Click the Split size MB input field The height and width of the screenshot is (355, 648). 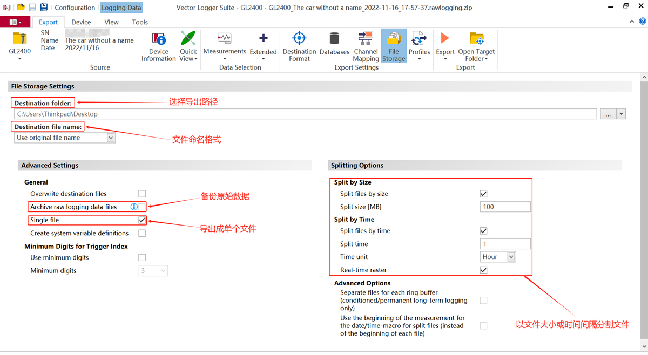point(505,207)
